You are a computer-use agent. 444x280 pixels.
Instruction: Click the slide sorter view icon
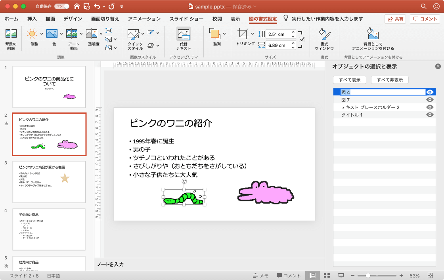[x=327, y=276]
